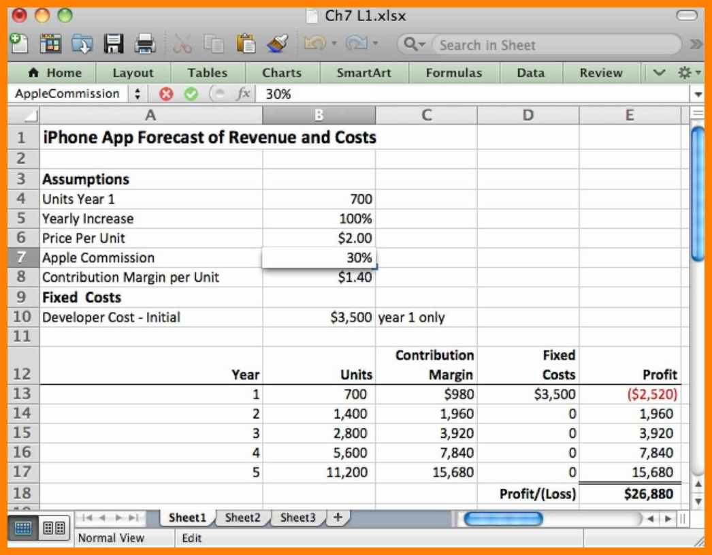The height and width of the screenshot is (555, 712).
Task: Select column E header
Action: (630, 115)
